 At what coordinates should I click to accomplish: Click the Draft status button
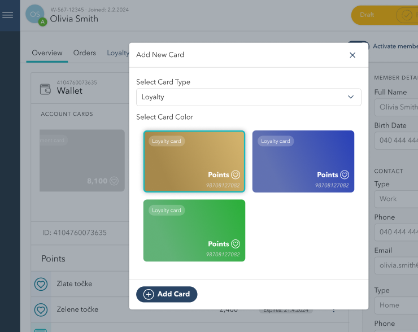[x=367, y=15]
